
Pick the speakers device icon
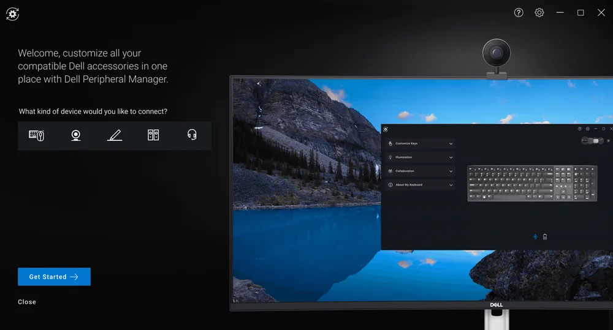153,135
